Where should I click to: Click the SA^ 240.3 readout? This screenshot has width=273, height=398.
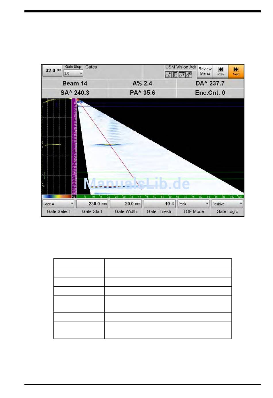(x=75, y=93)
